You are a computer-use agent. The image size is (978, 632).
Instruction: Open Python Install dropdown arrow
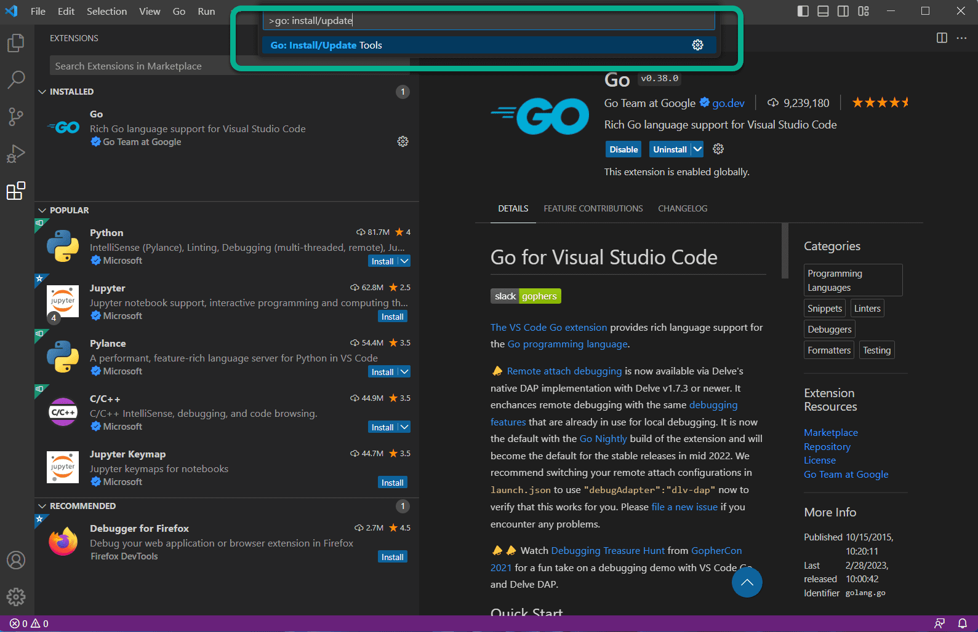click(x=404, y=261)
